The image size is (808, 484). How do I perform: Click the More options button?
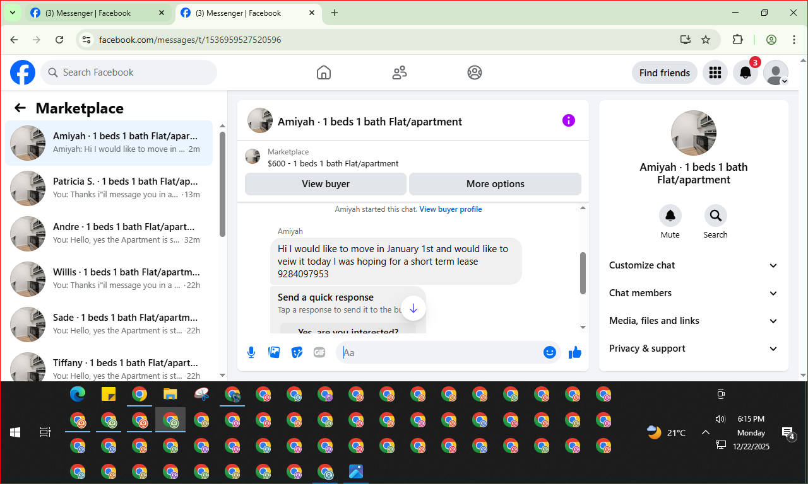point(496,184)
